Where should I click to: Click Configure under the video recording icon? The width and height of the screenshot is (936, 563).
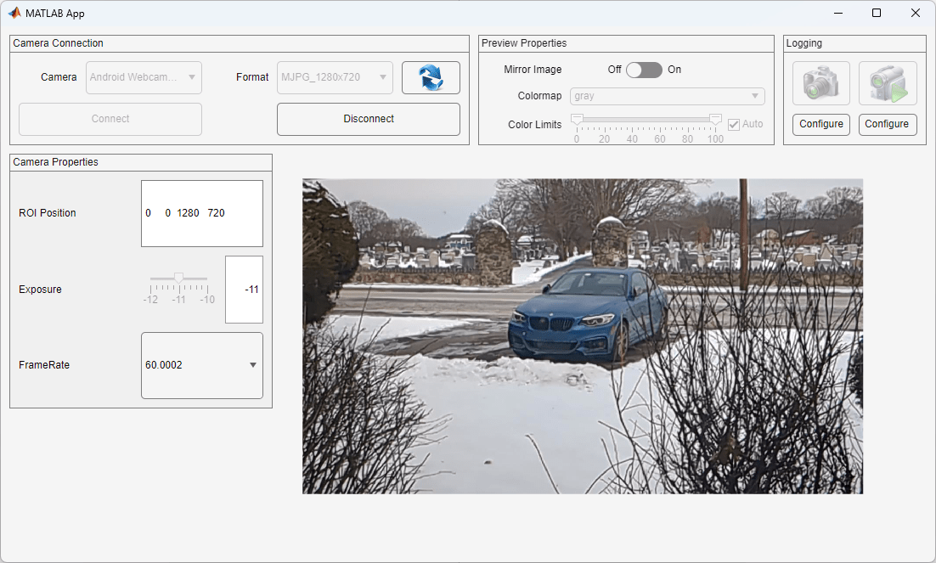point(887,124)
